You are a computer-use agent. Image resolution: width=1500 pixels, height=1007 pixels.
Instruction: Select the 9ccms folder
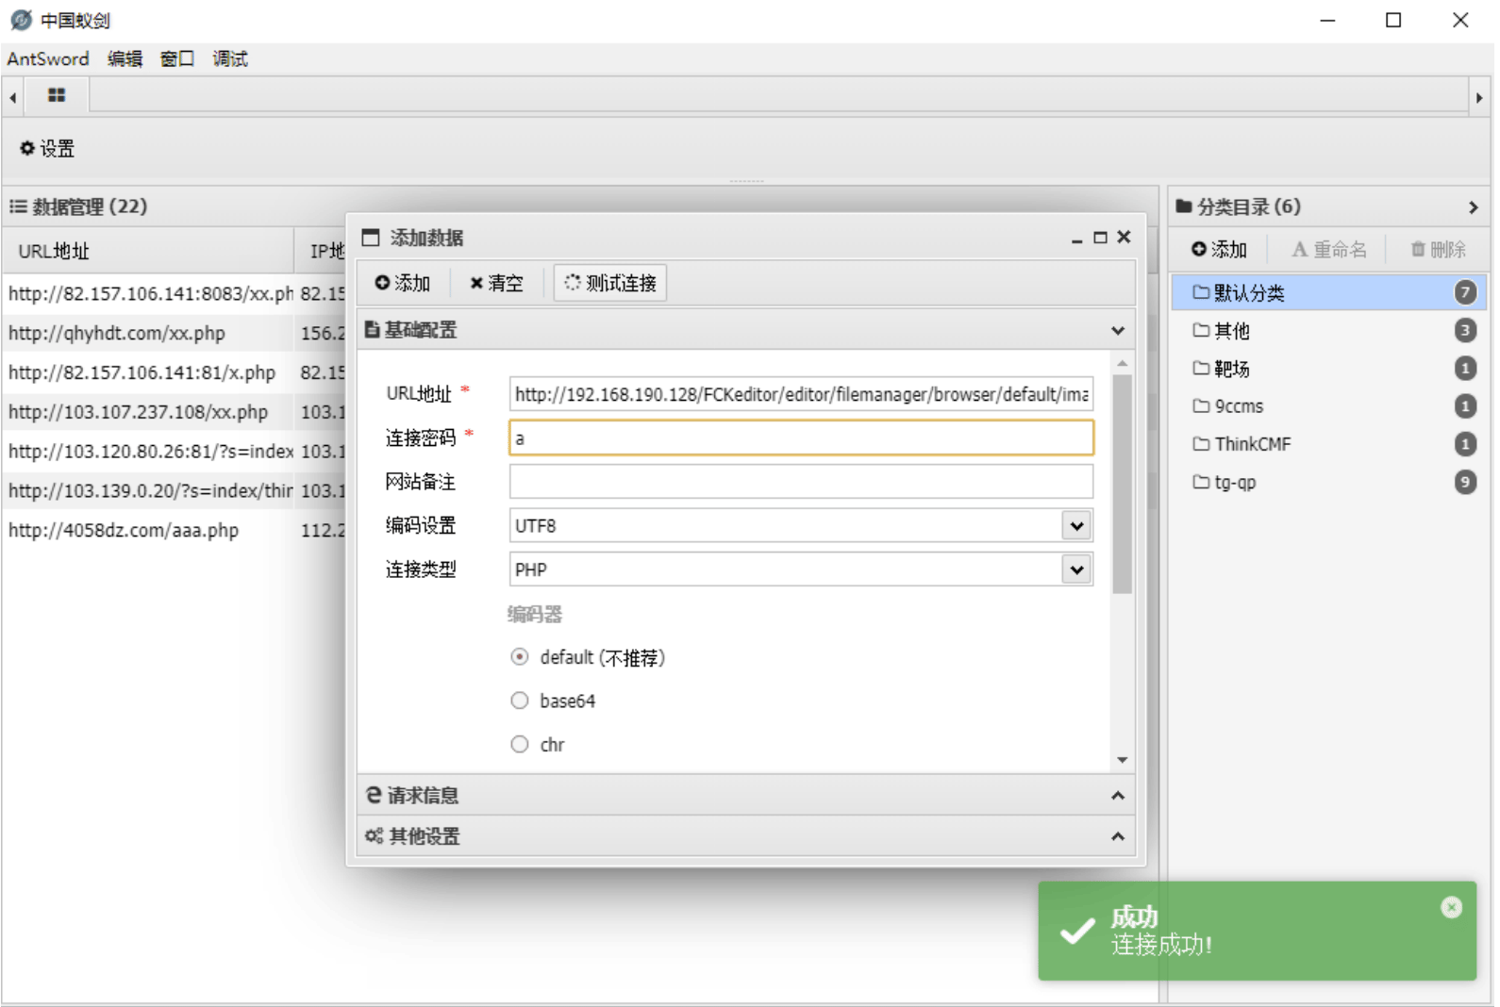pos(1329,405)
